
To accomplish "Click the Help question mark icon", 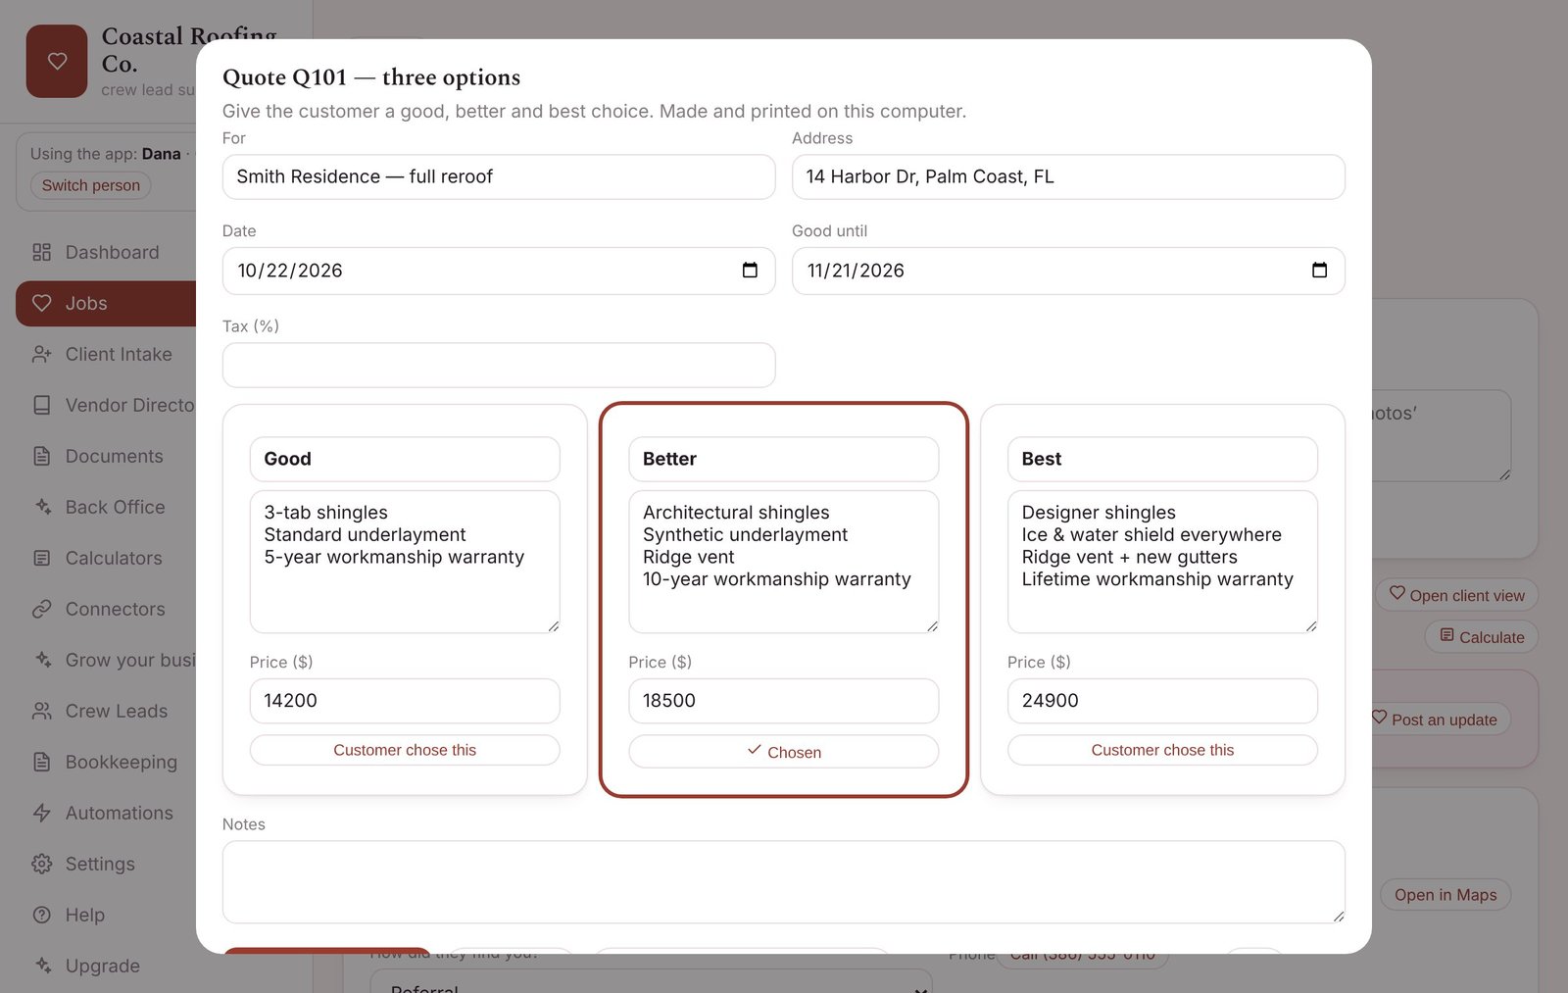I will pos(41,915).
